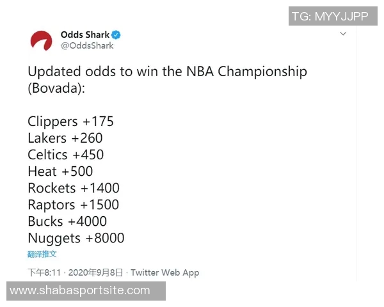Click the tweet date September 8, 2020
This screenshot has width=384, height=307.
tap(99, 272)
